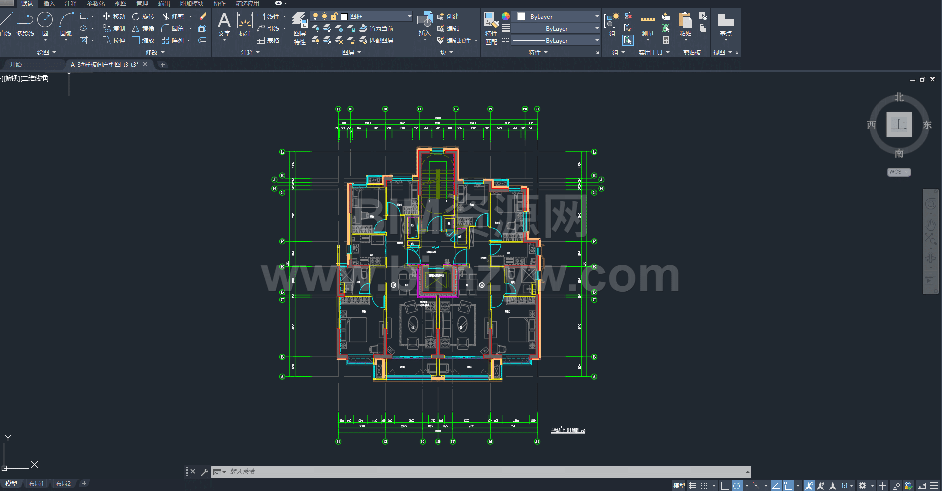Click Match Layer (匹配图层) button
This screenshot has width=942, height=491.
point(377,40)
